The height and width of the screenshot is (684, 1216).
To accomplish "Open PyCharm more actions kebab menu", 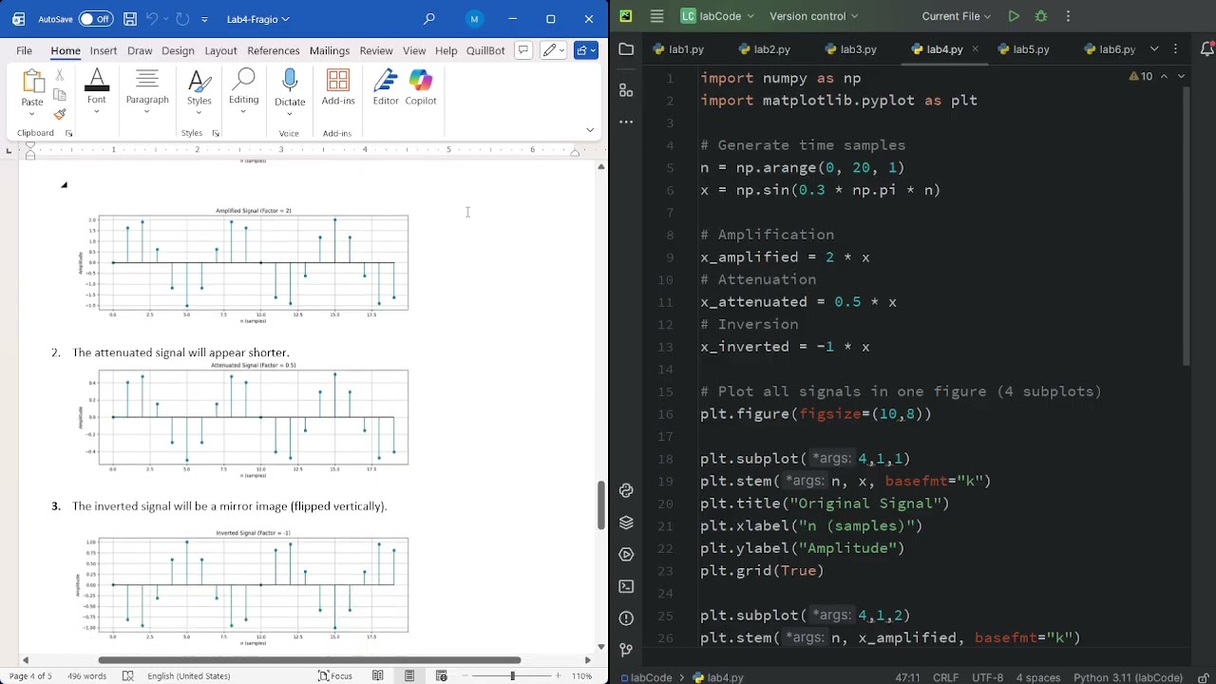I will 1068,16.
